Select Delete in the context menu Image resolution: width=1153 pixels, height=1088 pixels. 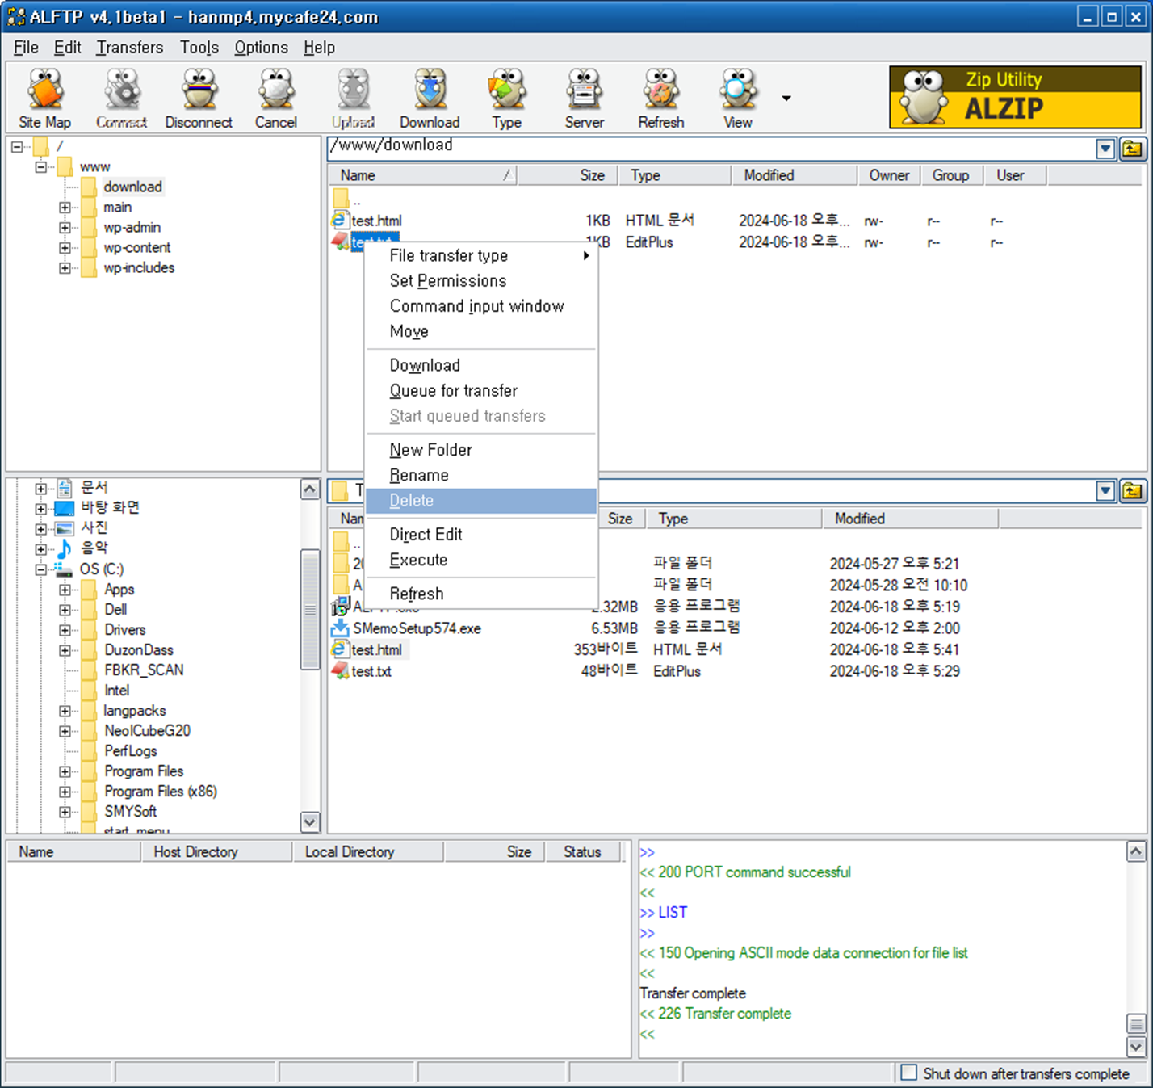[x=412, y=500]
